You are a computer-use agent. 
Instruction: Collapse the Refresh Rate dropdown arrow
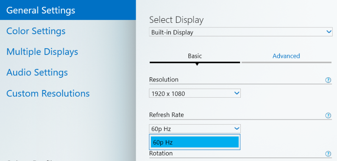click(237, 128)
